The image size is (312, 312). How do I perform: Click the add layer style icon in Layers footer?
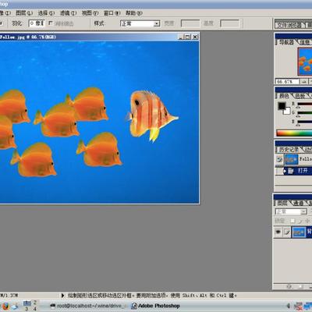289,286
